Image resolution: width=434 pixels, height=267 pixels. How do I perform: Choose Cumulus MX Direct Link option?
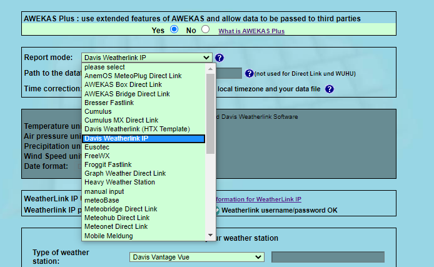(x=144, y=120)
